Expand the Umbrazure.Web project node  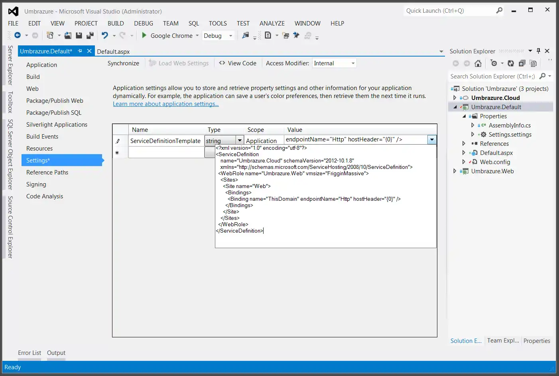[455, 171]
